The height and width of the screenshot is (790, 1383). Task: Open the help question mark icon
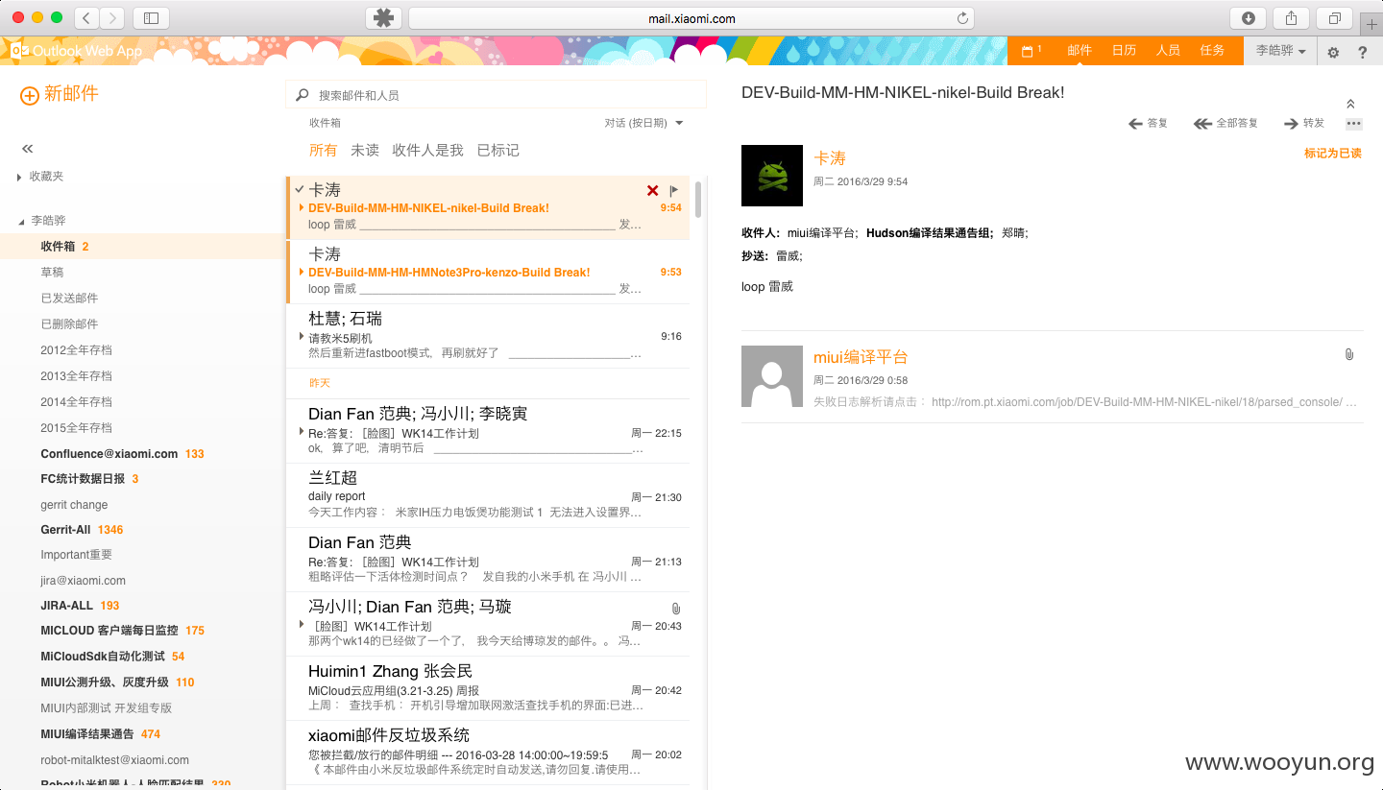pyautogui.click(x=1362, y=52)
